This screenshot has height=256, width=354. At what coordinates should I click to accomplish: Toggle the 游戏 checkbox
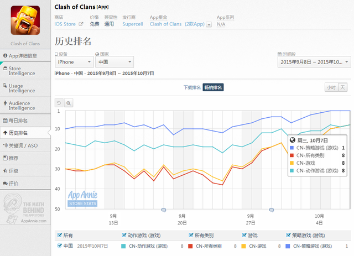pyautogui.click(x=244, y=235)
